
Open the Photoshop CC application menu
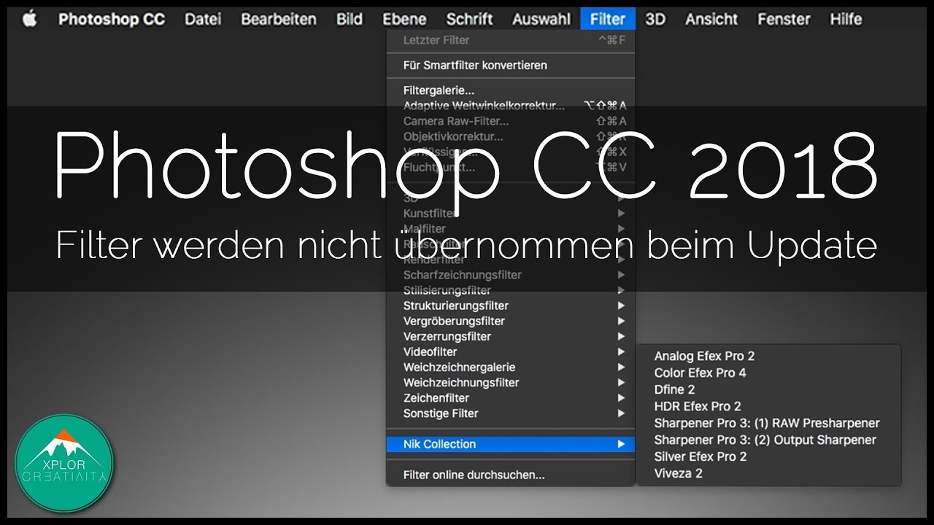tap(112, 19)
